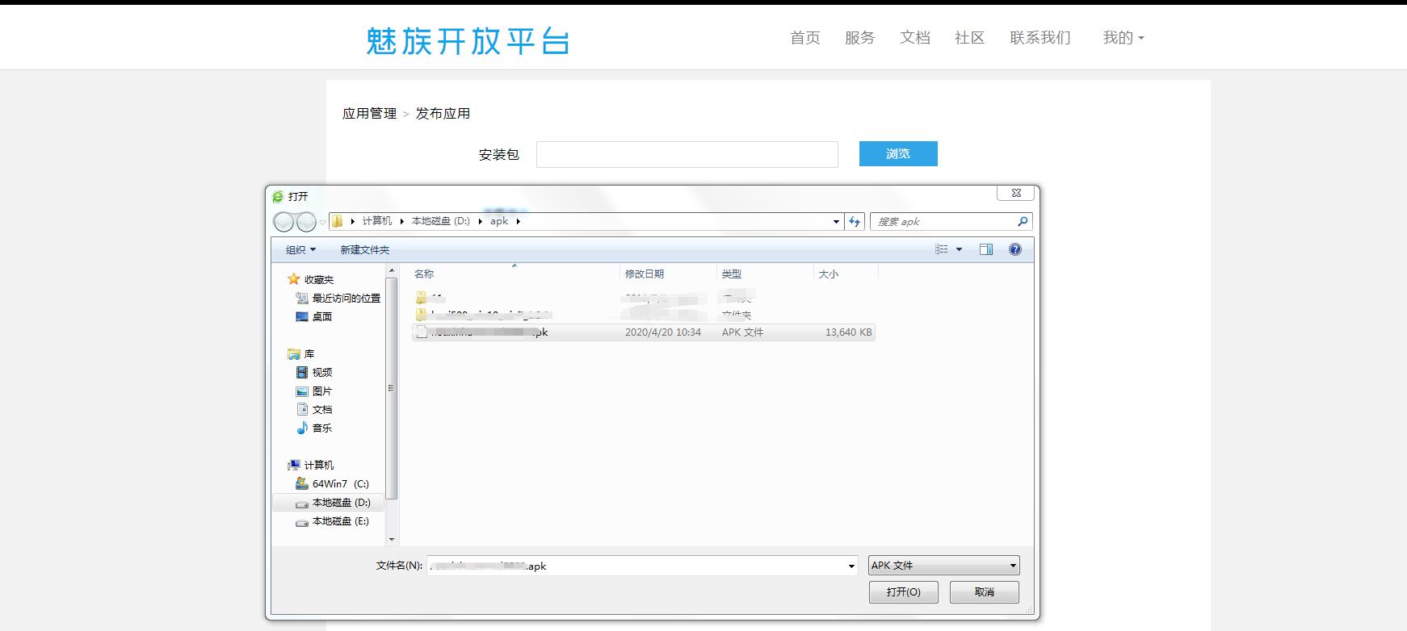Viewport: 1407px width, 631px height.
Task: Open the APK 文件 file type dropdown
Action: click(943, 566)
